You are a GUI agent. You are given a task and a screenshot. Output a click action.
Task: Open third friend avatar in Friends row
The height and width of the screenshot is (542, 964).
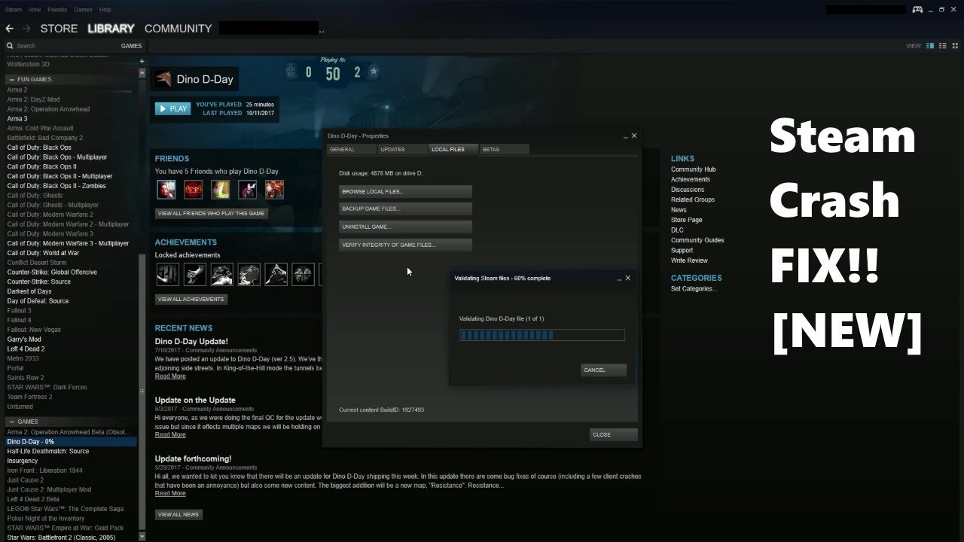click(220, 189)
